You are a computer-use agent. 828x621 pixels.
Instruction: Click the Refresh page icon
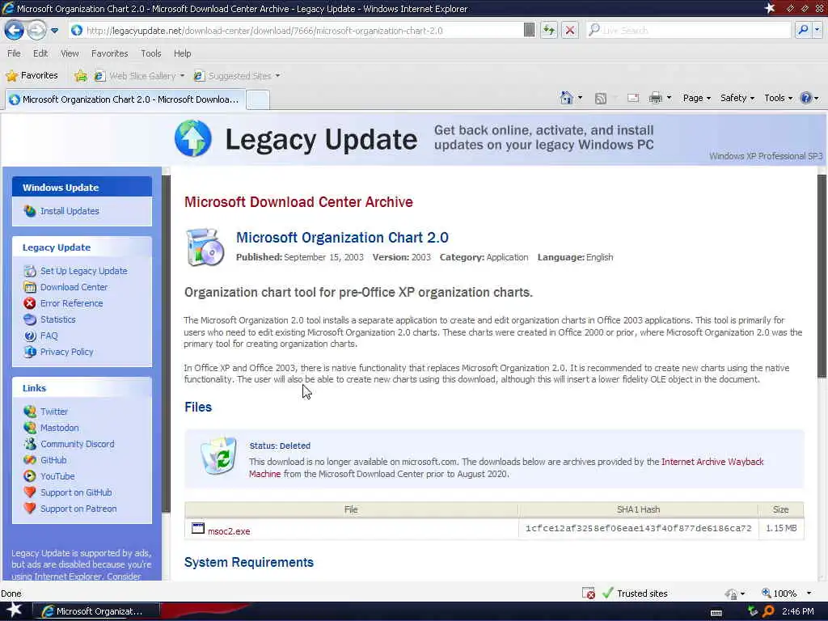tap(549, 30)
